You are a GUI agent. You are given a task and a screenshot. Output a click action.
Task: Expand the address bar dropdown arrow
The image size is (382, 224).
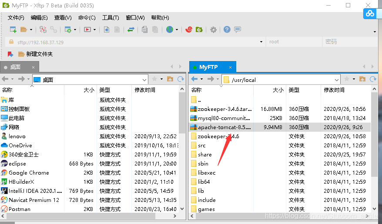pyautogui.click(x=261, y=42)
